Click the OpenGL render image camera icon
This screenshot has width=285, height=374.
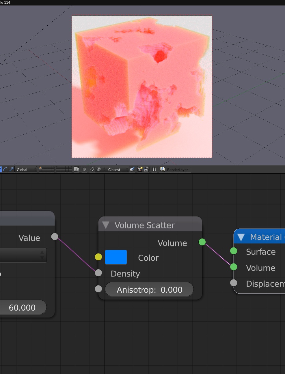[x=140, y=170]
